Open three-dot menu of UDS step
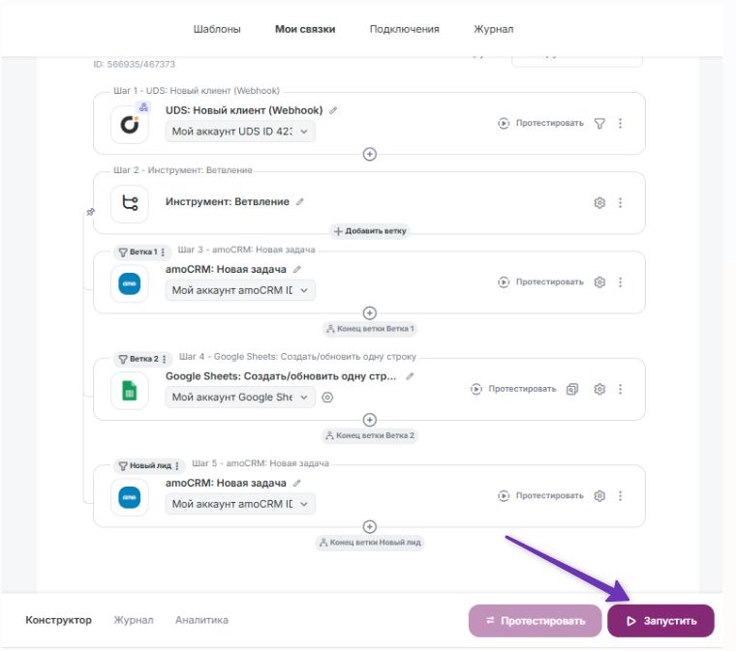Viewport: 736px width, 651px height. [x=621, y=124]
